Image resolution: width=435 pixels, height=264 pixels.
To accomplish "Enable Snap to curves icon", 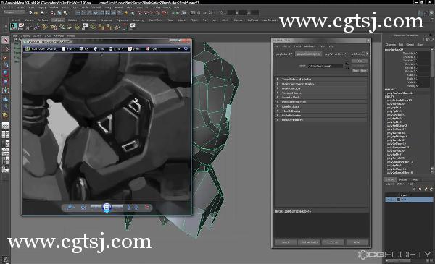I will point(146,13).
